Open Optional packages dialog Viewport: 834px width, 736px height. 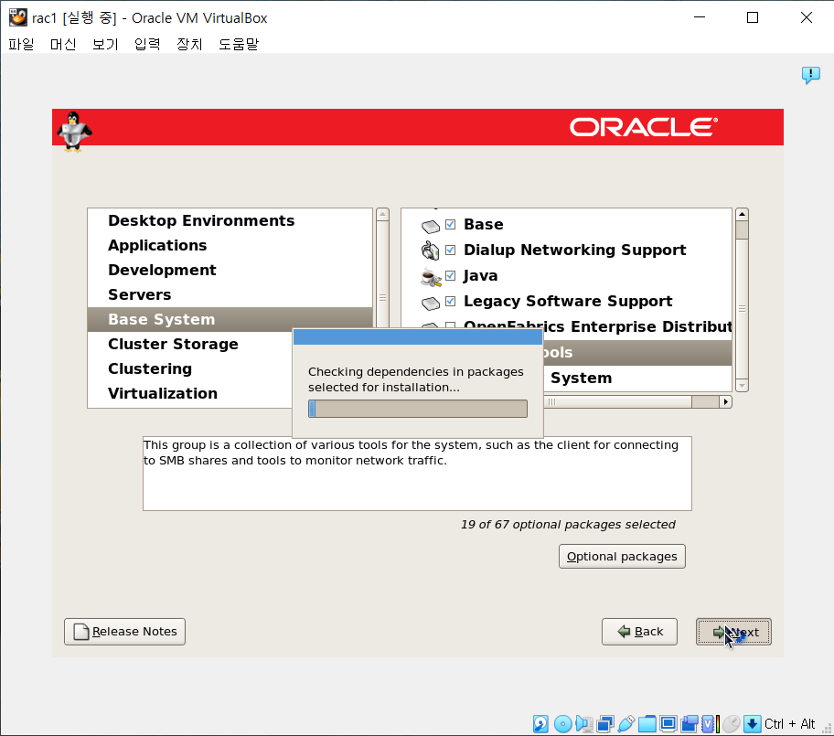tap(622, 556)
